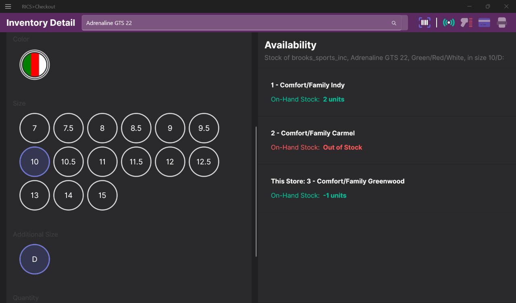This screenshot has width=516, height=303.
Task: Click the credit card payment icon
Action: point(484,23)
